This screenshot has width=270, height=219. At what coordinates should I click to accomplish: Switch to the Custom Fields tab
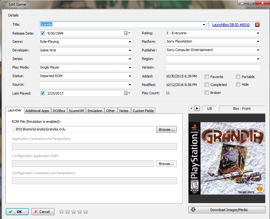[x=143, y=111]
